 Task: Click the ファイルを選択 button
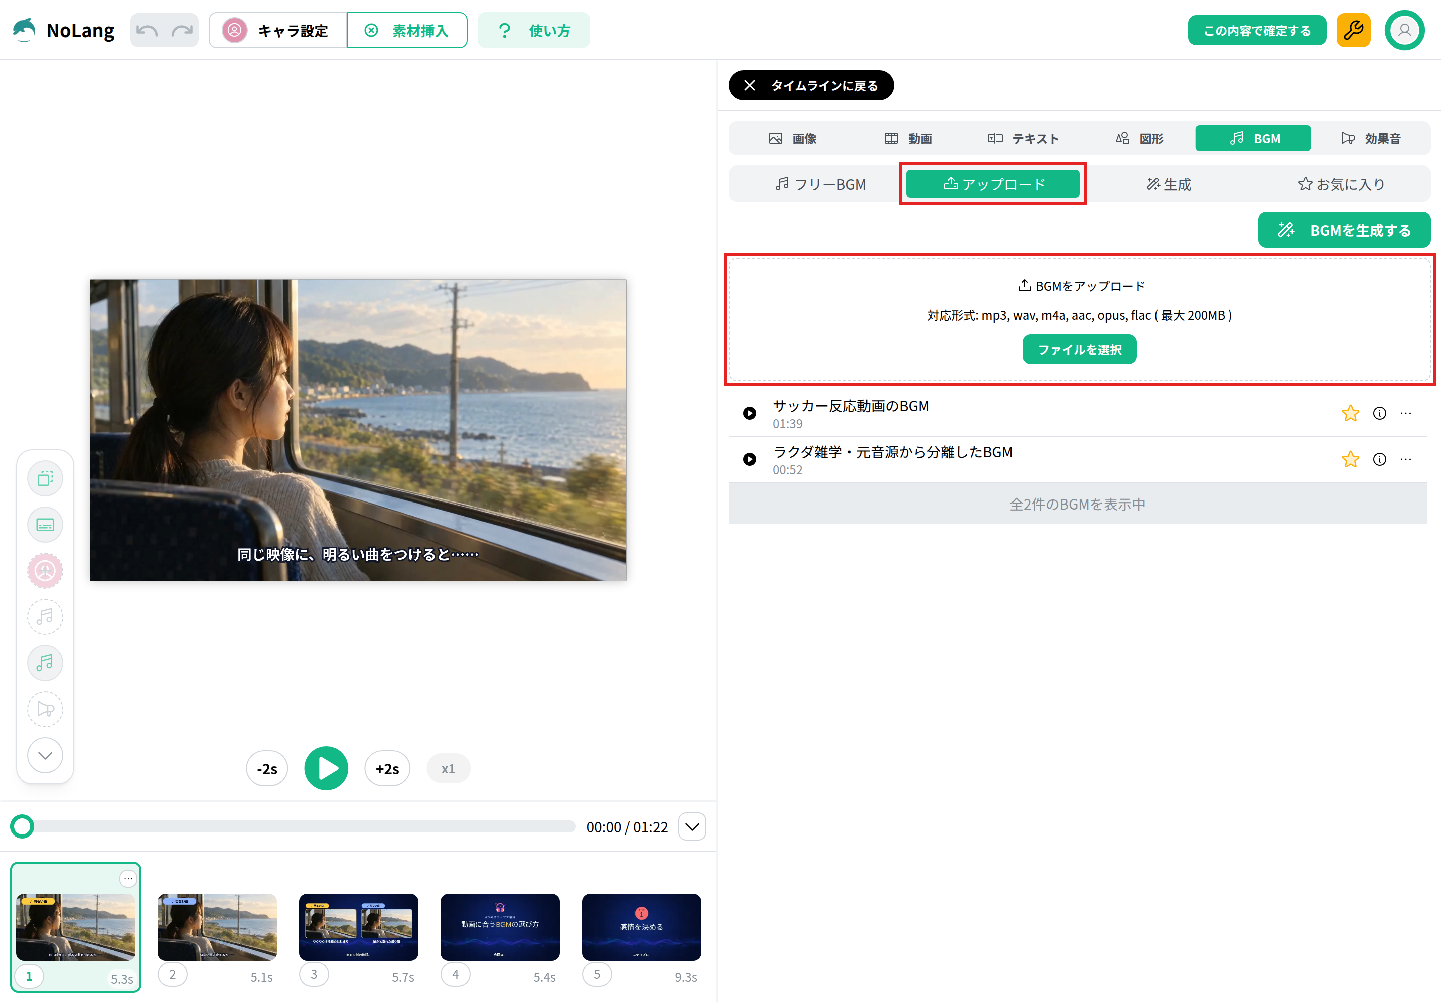(x=1079, y=350)
